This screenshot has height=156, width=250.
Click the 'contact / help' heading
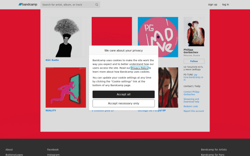(x=192, y=86)
